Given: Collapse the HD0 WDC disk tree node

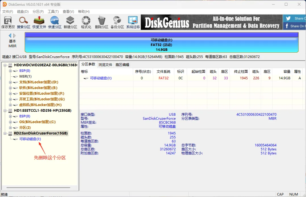Looking at the screenshot, I should coord(5,65).
